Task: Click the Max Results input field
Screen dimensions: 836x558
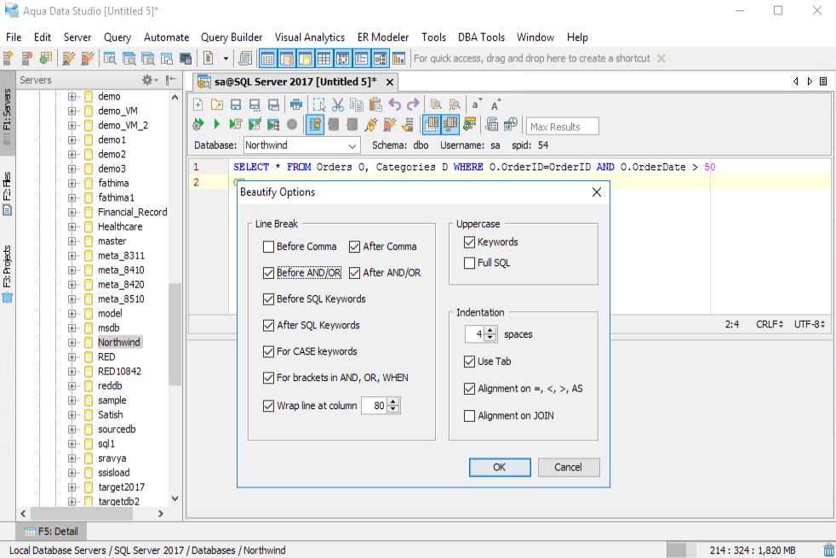Action: tap(562, 127)
